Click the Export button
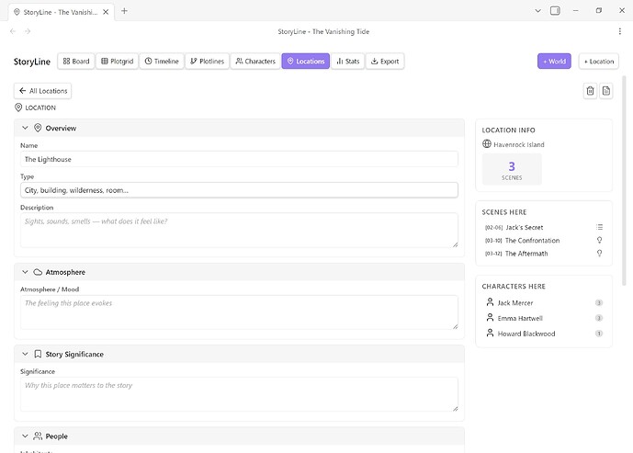Image resolution: width=633 pixels, height=453 pixels. click(384, 62)
